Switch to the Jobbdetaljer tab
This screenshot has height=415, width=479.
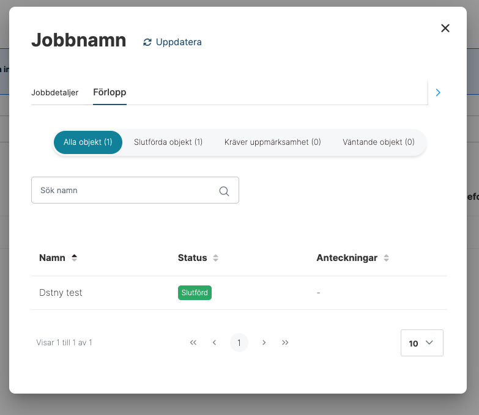pos(55,93)
